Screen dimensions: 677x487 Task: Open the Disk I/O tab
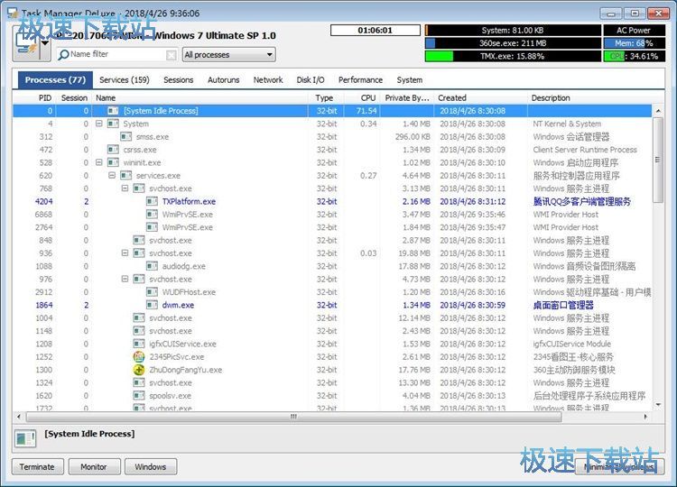[x=311, y=79]
